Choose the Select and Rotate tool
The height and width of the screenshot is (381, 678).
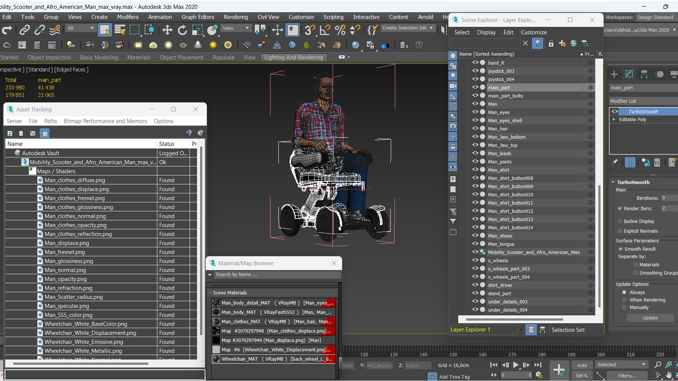[182, 30]
